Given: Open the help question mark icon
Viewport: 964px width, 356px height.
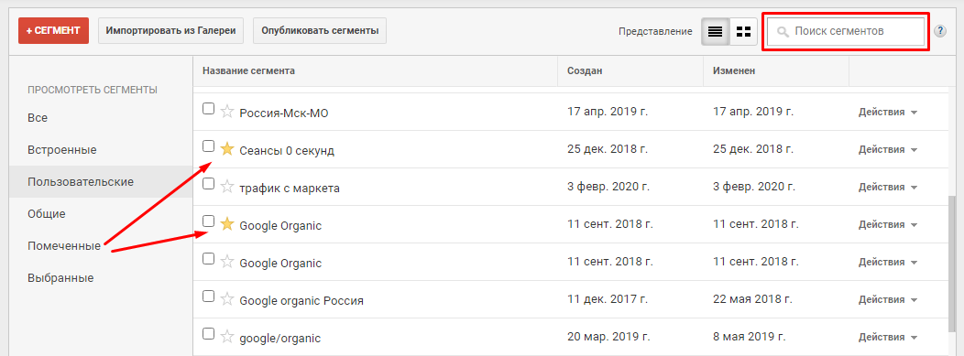Looking at the screenshot, I should (x=940, y=31).
